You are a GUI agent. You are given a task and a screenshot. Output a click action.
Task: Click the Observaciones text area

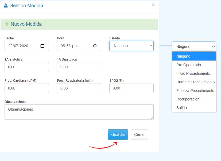point(79,112)
